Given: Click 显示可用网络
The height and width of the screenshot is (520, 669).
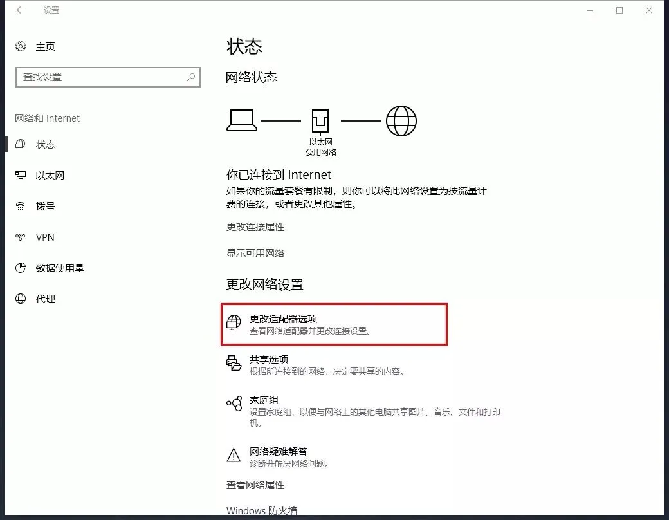Looking at the screenshot, I should pos(256,253).
